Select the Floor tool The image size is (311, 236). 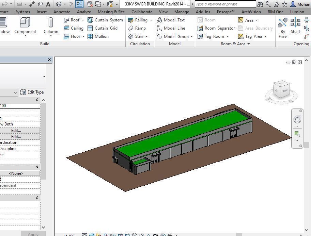[x=72, y=36]
